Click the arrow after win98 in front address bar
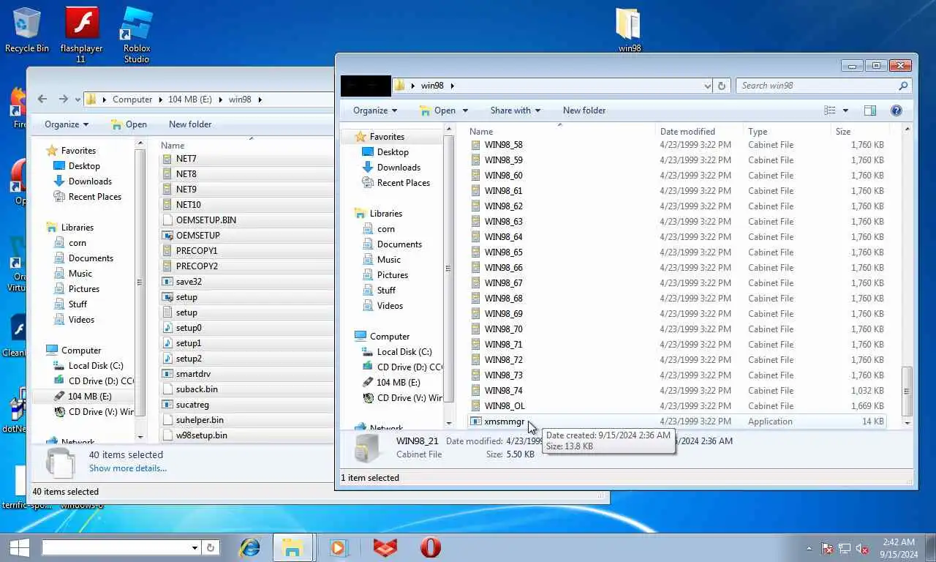This screenshot has width=936, height=562. pos(452,86)
